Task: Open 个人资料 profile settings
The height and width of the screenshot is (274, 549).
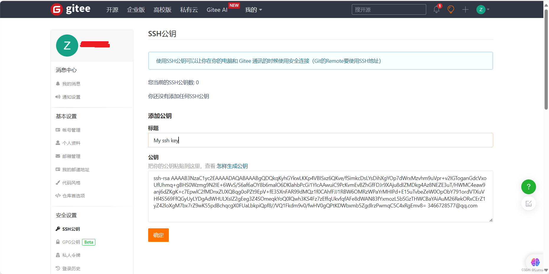Action: click(71, 143)
